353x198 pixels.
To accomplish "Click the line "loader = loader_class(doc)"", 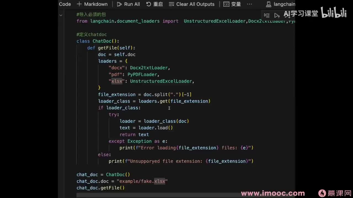I will coord(154,121).
